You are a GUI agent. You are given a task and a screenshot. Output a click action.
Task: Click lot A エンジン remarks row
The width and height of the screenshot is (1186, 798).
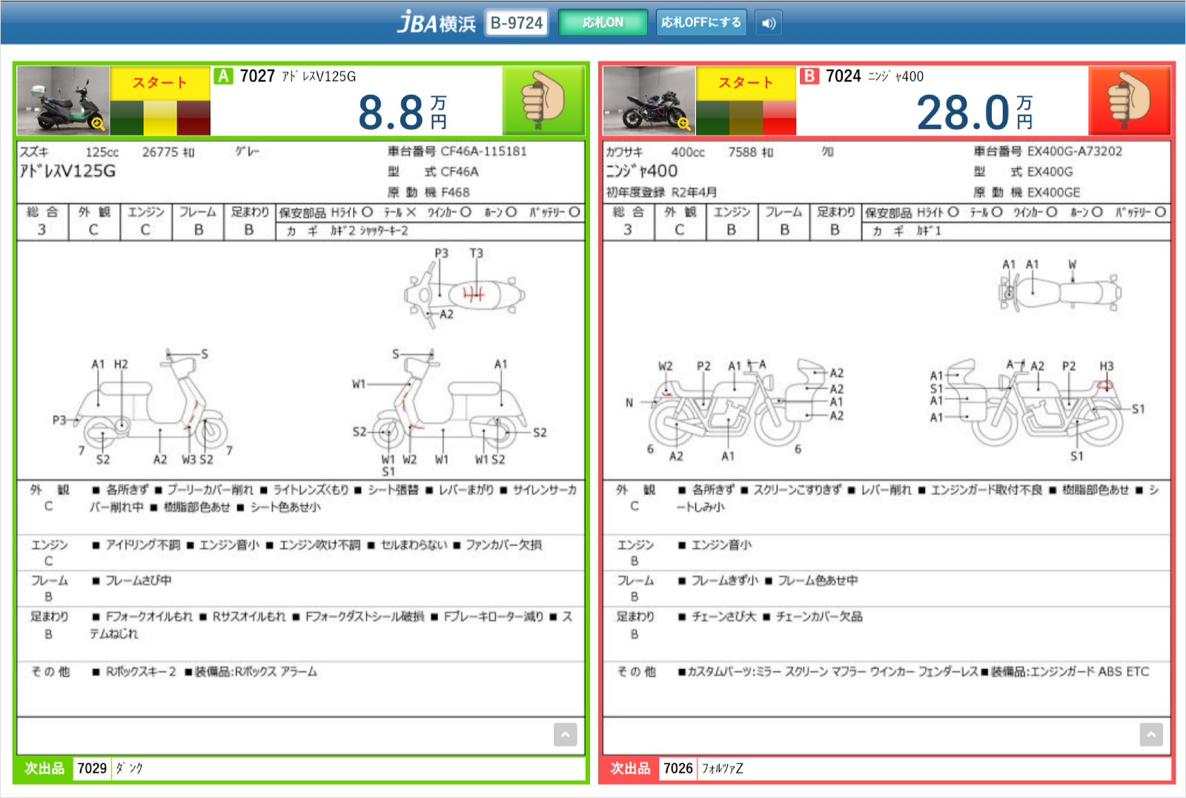(x=300, y=553)
